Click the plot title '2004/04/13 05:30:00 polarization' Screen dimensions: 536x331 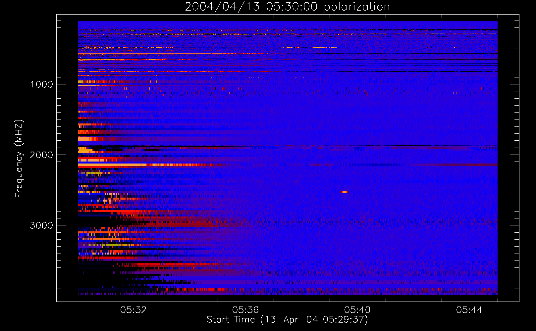(287, 7)
